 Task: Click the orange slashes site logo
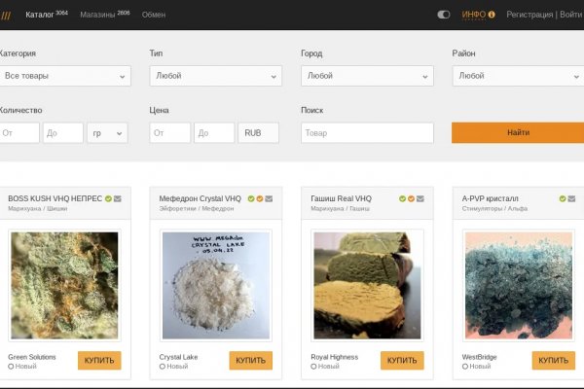coord(6,15)
